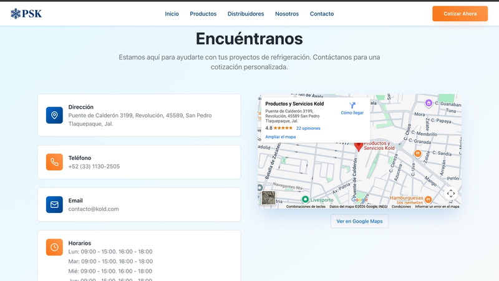The width and height of the screenshot is (499, 281).
Task: Click the Hamburguesas las gemelas restaurant pin
Action: click(428, 199)
